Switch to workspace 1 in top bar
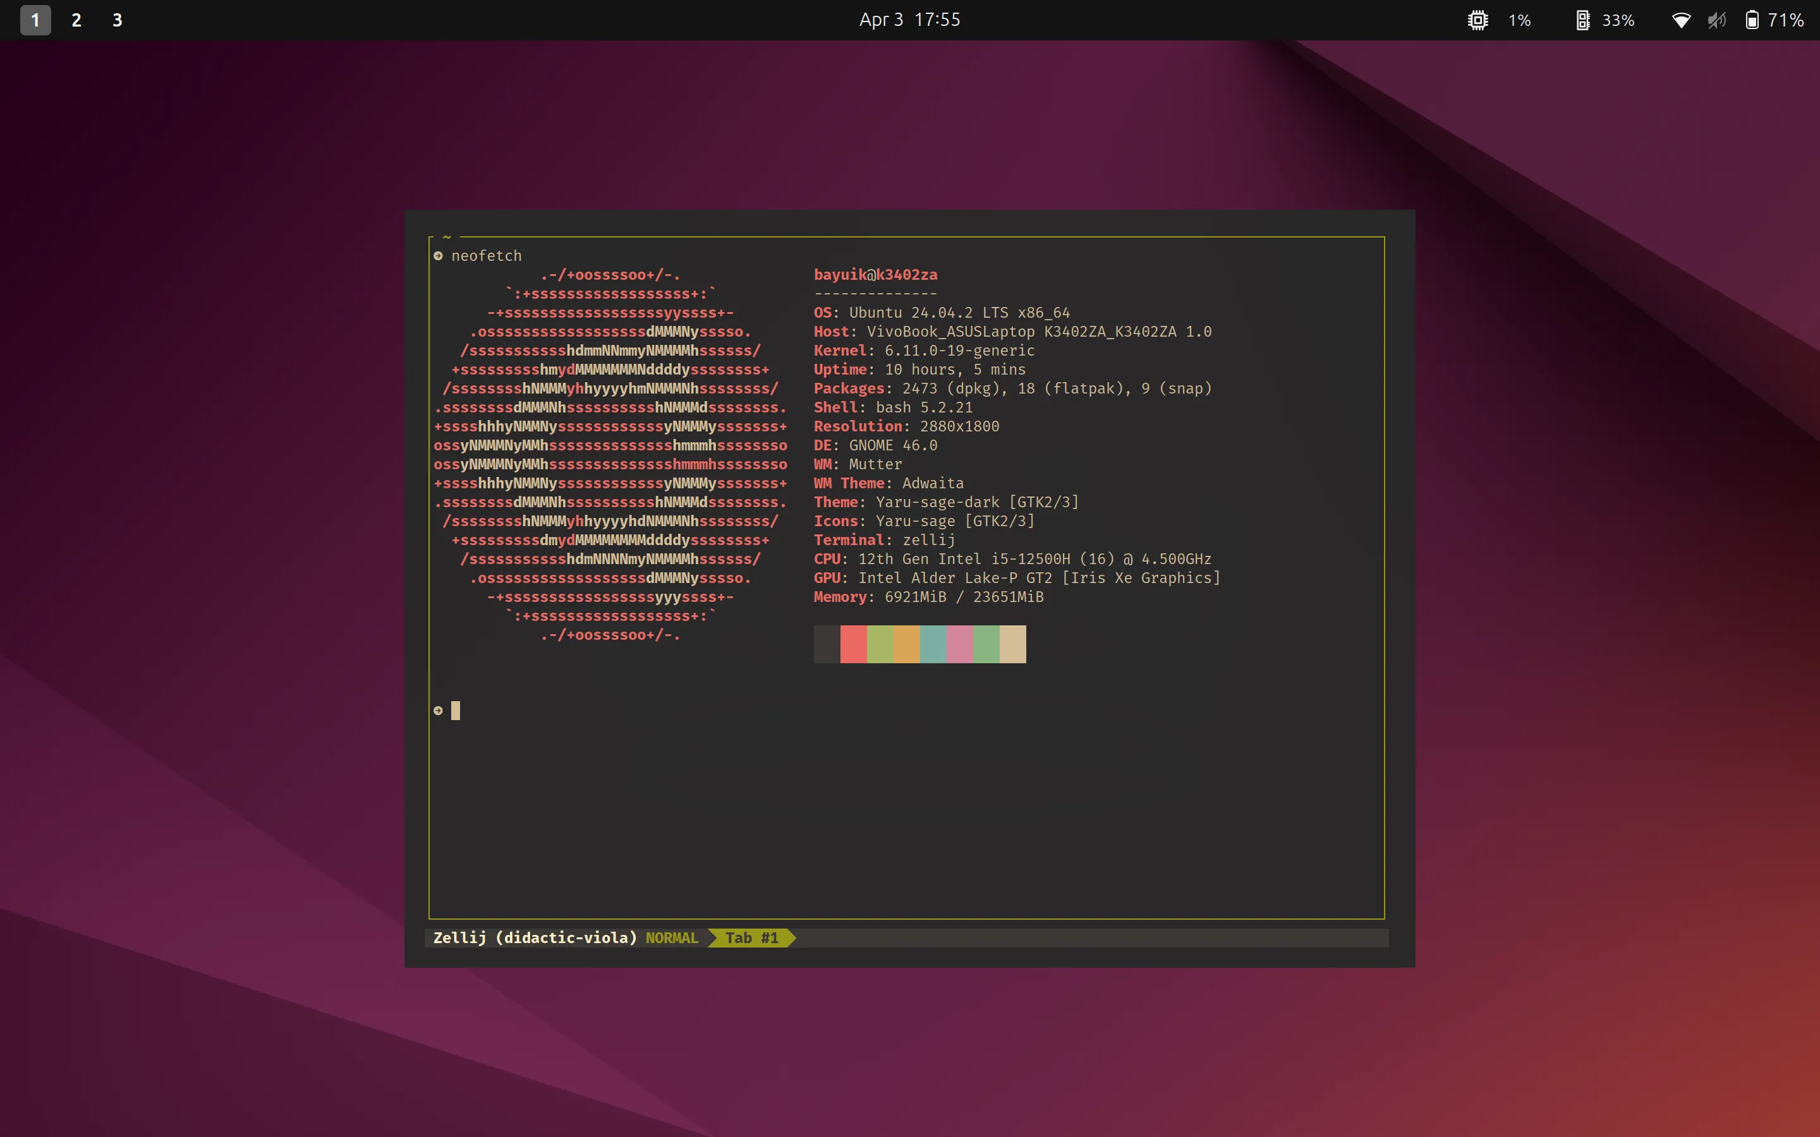 point(35,20)
